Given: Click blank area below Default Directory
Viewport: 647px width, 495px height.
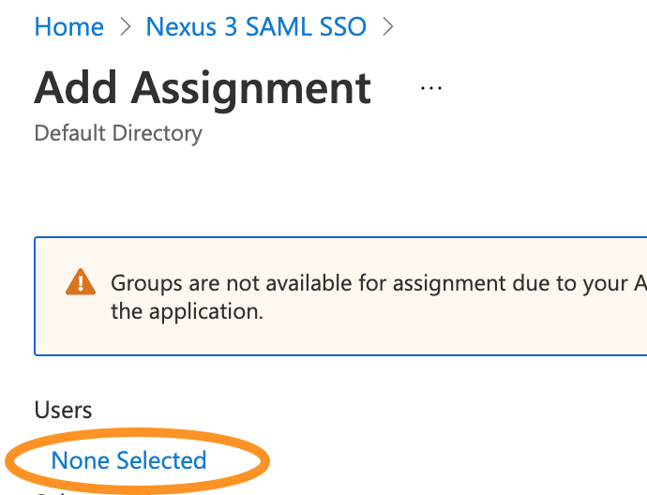Looking at the screenshot, I should pos(188,187).
